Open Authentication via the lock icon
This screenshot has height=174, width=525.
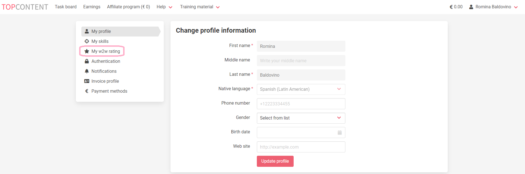[x=86, y=61]
